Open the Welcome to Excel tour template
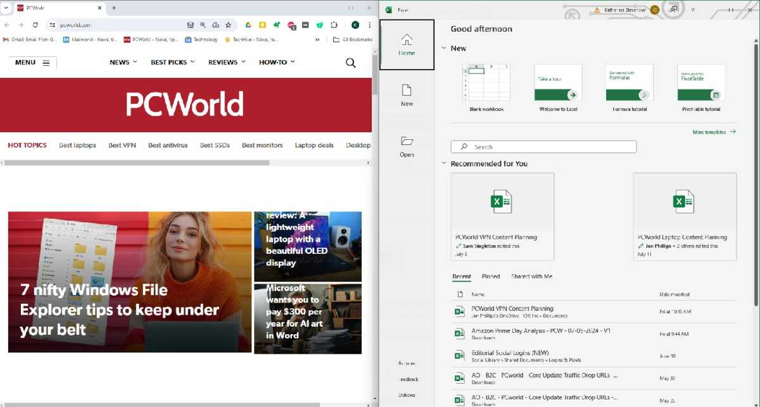The image size is (760, 407). 558,88
